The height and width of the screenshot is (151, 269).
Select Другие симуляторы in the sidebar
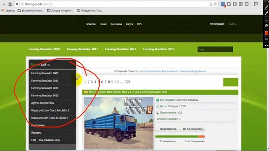point(42,103)
